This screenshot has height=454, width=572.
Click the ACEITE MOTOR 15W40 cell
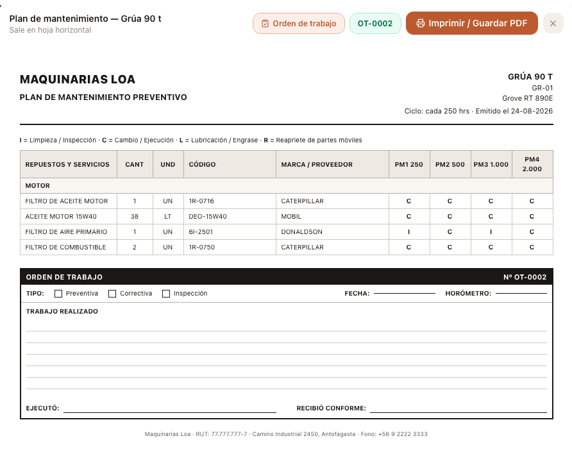coord(69,217)
